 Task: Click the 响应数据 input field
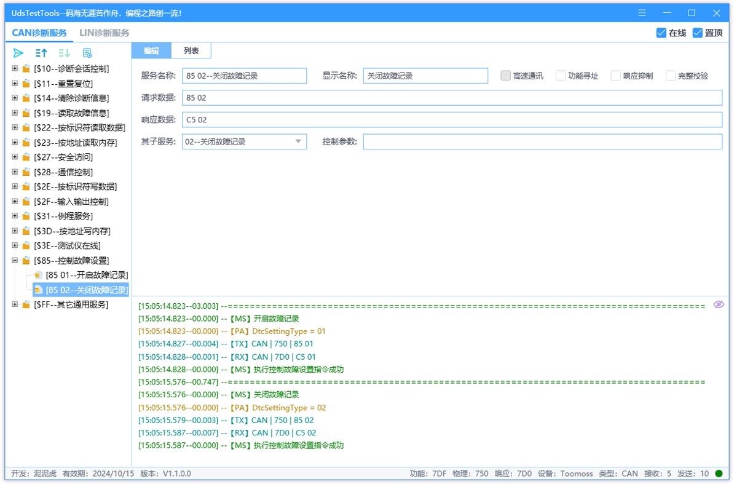coord(452,120)
